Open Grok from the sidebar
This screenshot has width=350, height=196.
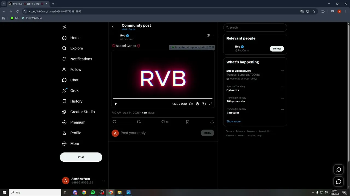point(70,91)
